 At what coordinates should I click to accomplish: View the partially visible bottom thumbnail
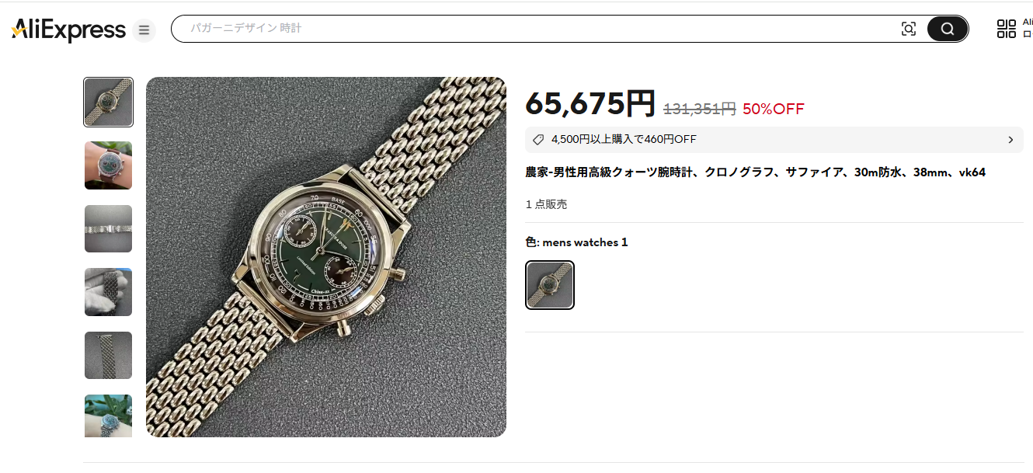108,416
